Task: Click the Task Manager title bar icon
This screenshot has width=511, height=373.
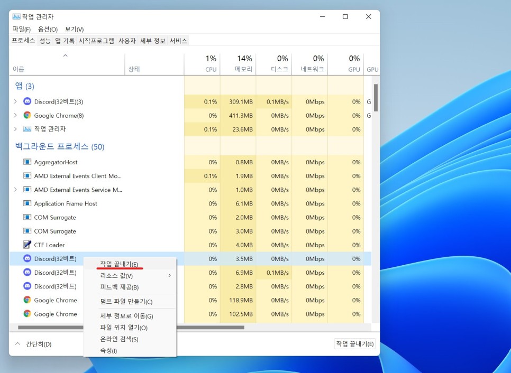Action: coord(16,16)
